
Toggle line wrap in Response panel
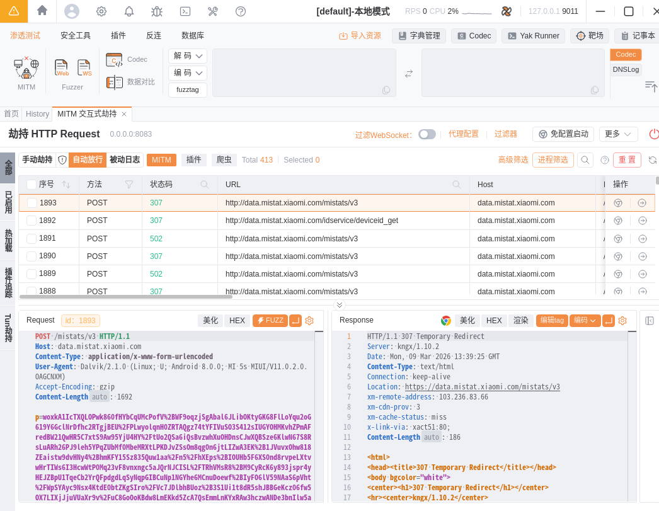pos(609,321)
